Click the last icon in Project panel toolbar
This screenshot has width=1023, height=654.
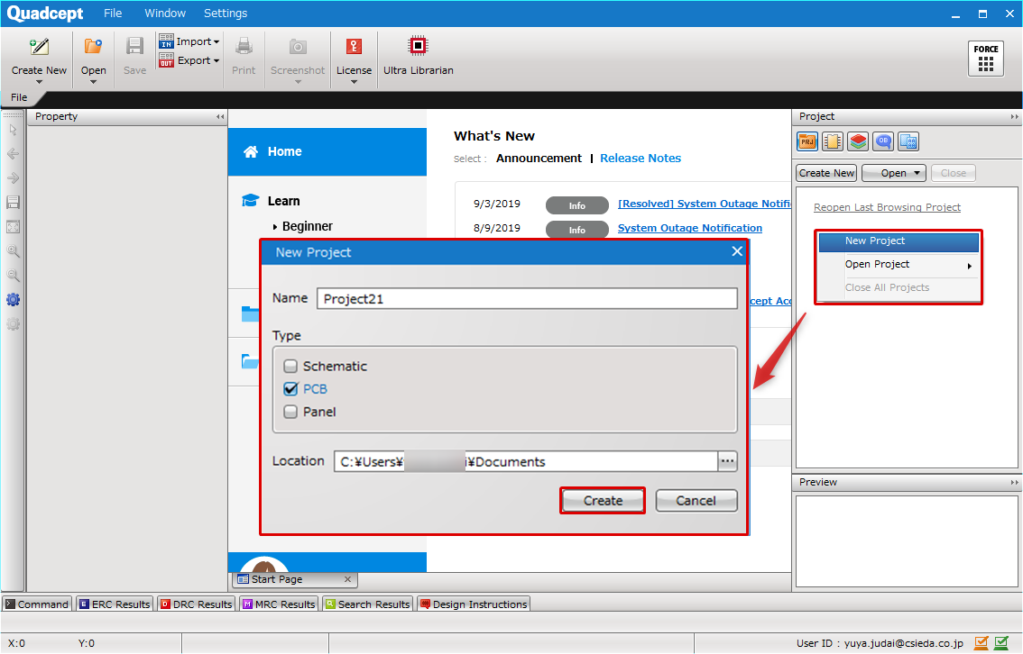point(908,141)
